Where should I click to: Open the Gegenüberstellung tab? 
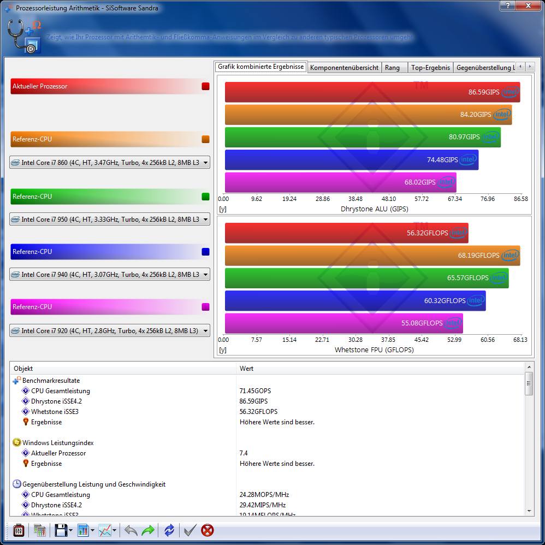click(x=485, y=67)
